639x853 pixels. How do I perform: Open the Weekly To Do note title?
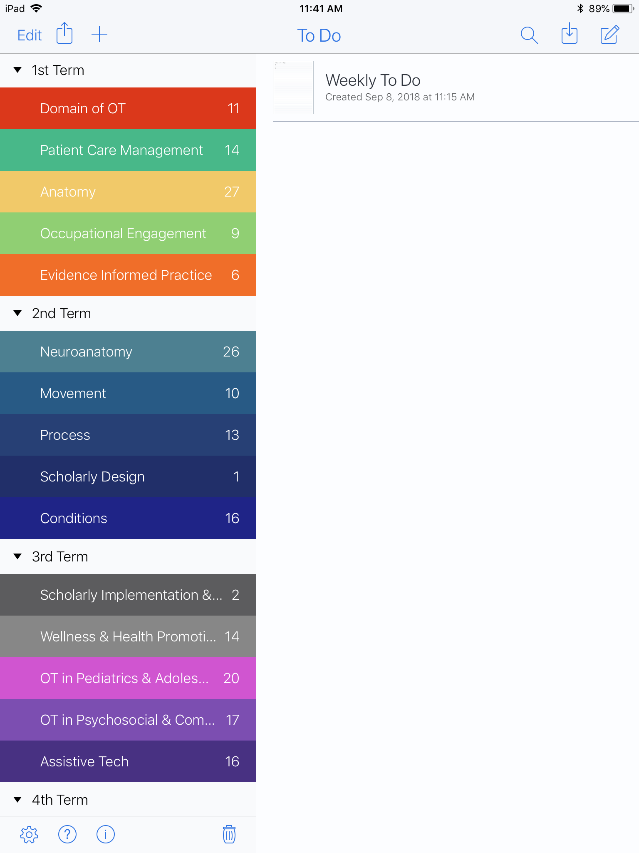click(373, 80)
